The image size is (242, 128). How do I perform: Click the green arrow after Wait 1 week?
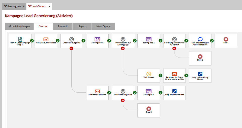point(160,75)
